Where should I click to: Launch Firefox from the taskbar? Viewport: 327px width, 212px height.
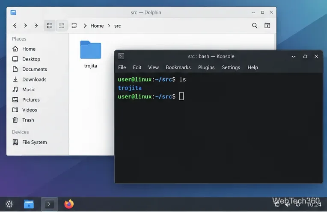[69, 204]
